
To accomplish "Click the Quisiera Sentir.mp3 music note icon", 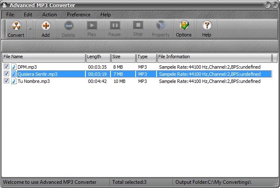I will [x=14, y=74].
